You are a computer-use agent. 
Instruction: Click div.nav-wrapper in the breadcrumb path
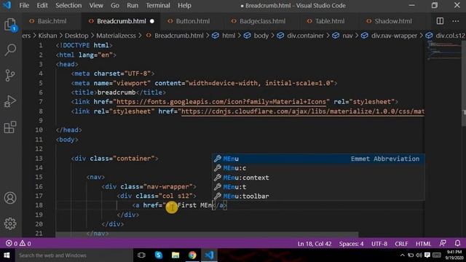(x=394, y=36)
